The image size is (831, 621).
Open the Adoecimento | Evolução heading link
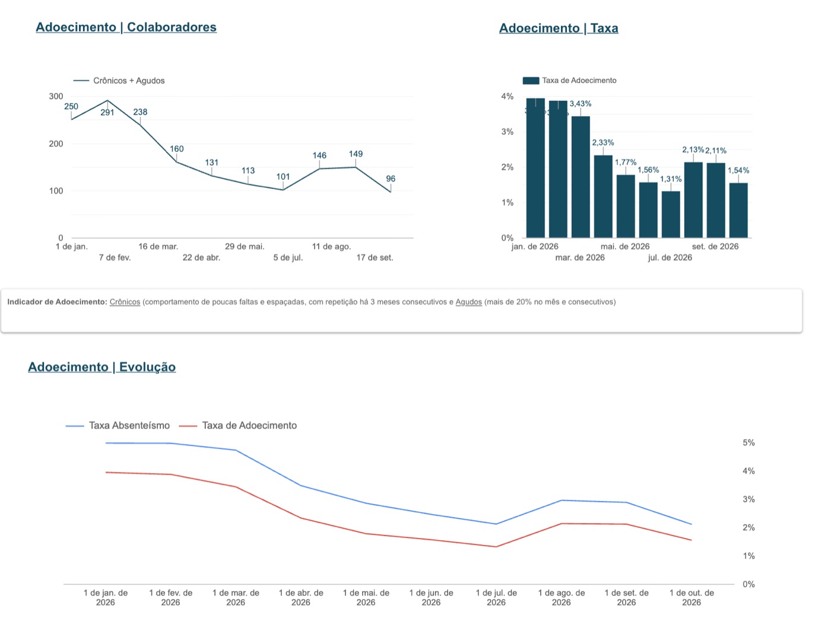click(102, 367)
